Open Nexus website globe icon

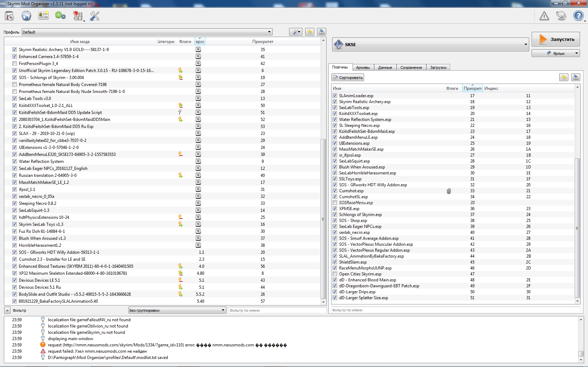coord(26,16)
